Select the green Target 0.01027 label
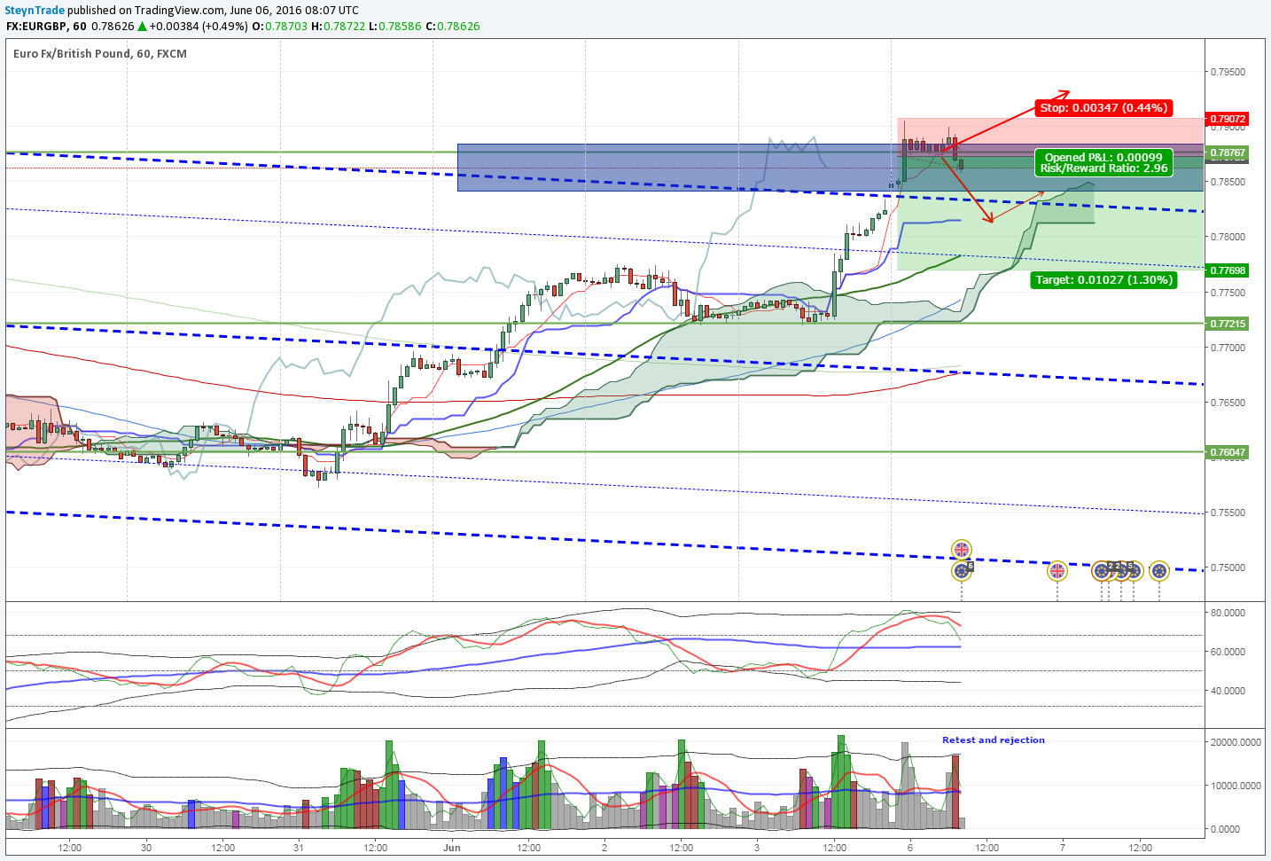The height and width of the screenshot is (861, 1271). click(1103, 279)
